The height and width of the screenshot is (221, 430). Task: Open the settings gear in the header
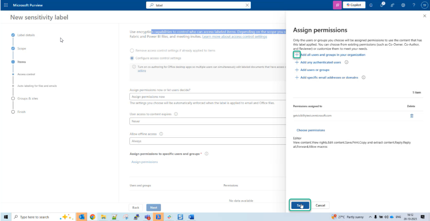tap(403, 5)
